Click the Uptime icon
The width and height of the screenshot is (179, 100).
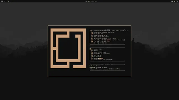click(90, 67)
